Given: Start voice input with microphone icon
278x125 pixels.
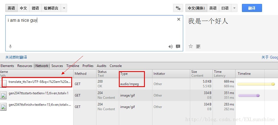Looking at the screenshot, I should click(x=10, y=47).
